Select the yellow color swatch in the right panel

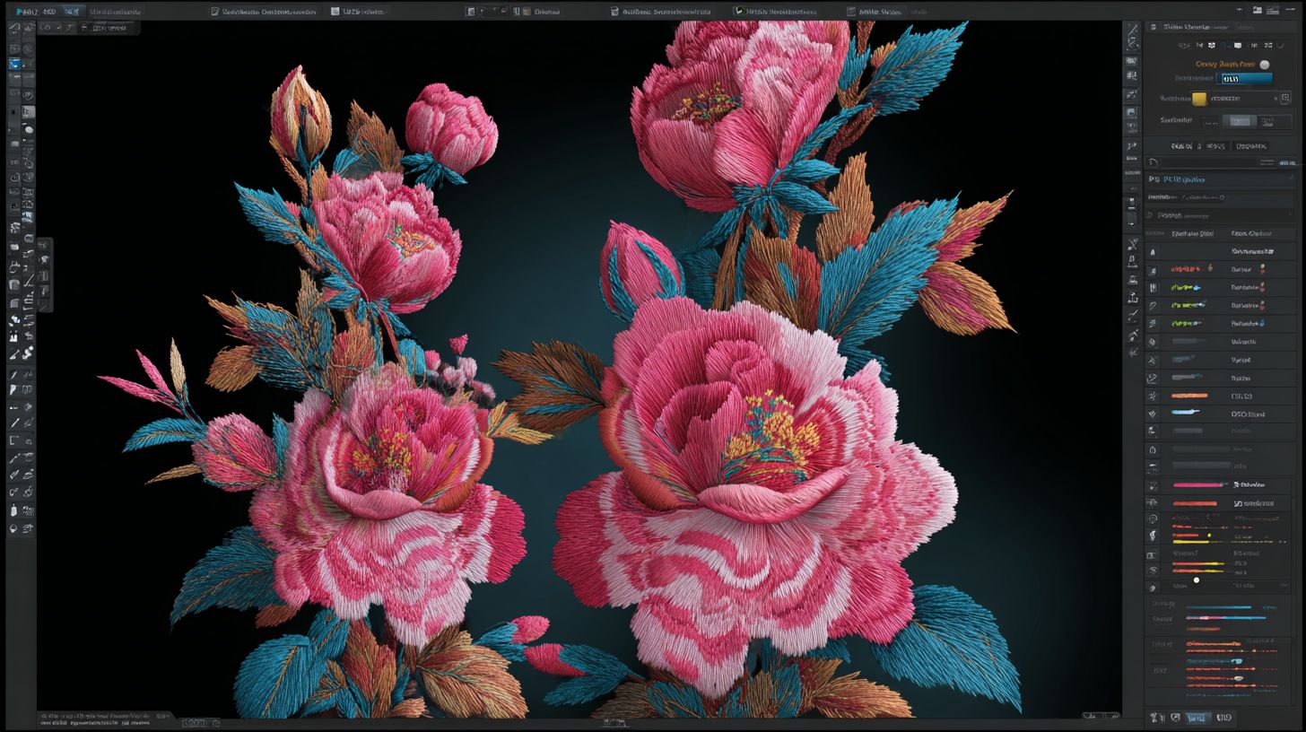1199,100
